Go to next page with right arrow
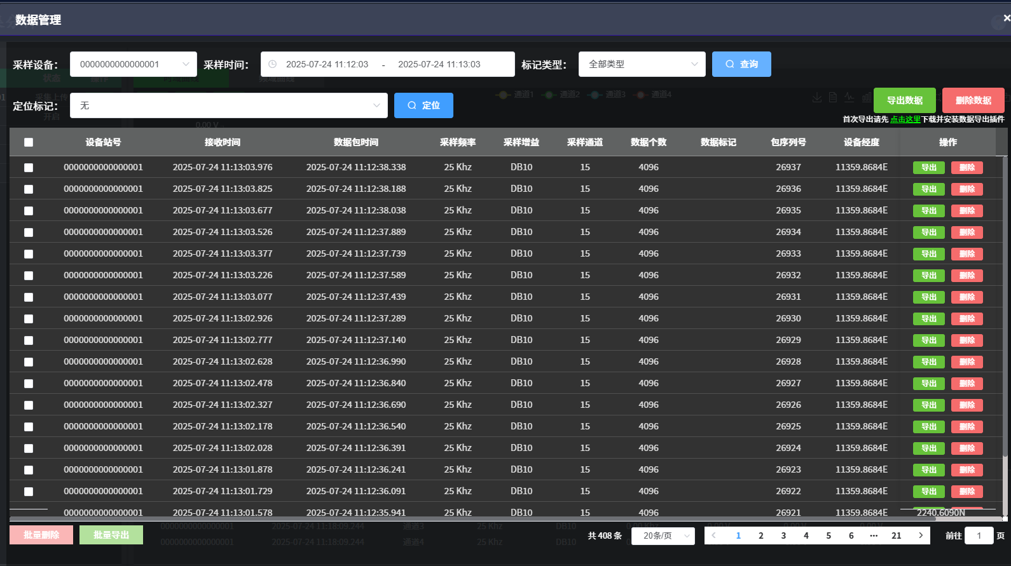Screen dimensions: 1011x566 pyautogui.click(x=920, y=536)
